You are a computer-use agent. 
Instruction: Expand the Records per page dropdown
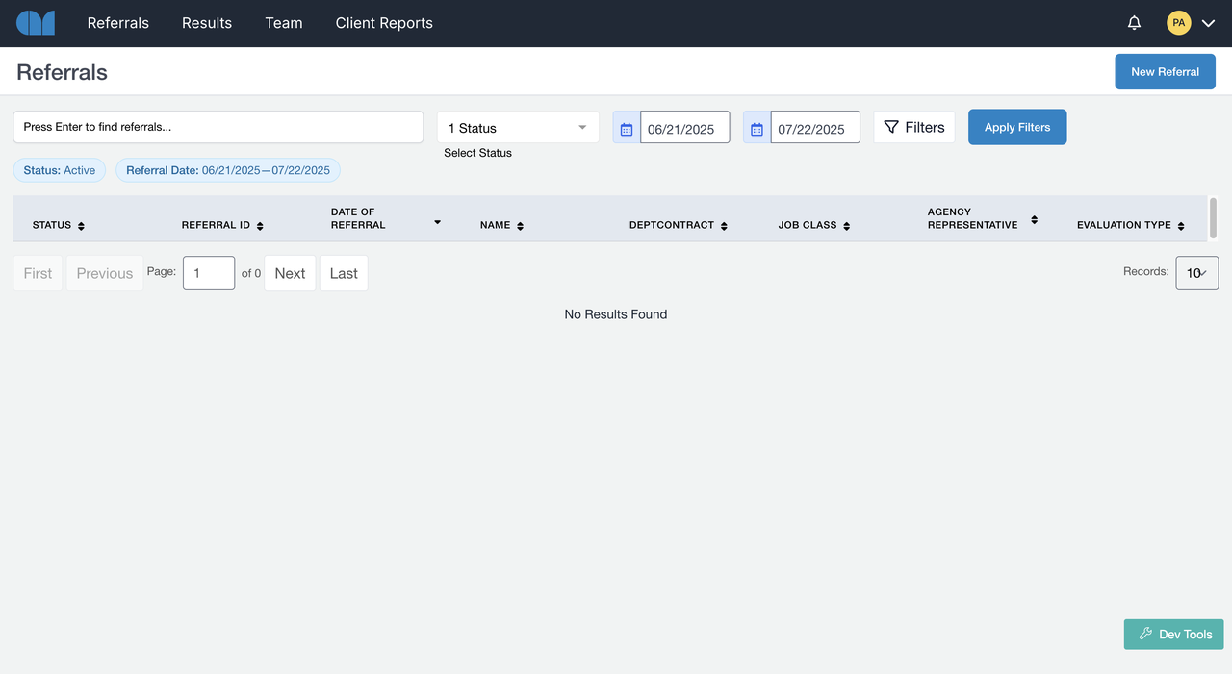coord(1196,272)
